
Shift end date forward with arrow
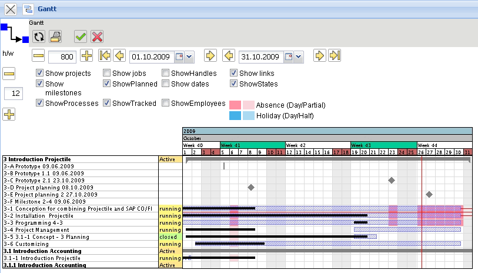319,56
